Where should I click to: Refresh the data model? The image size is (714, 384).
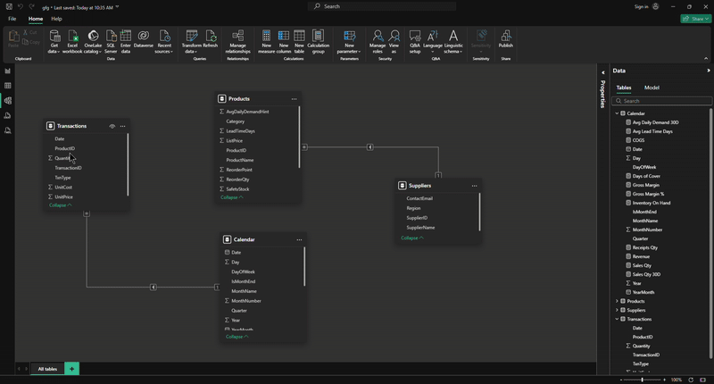coord(211,41)
